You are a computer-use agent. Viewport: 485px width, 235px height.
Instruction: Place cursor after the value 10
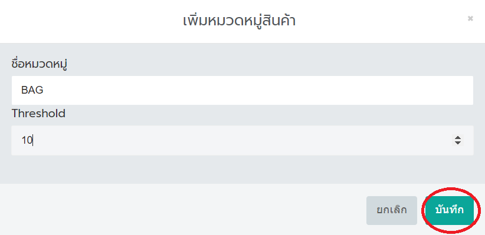point(33,141)
